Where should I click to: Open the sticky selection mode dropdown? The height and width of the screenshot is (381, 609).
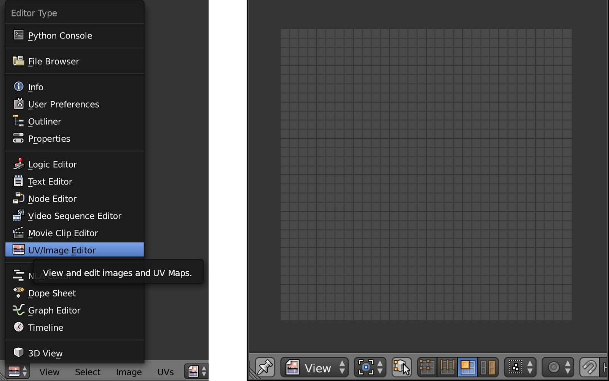pos(520,368)
